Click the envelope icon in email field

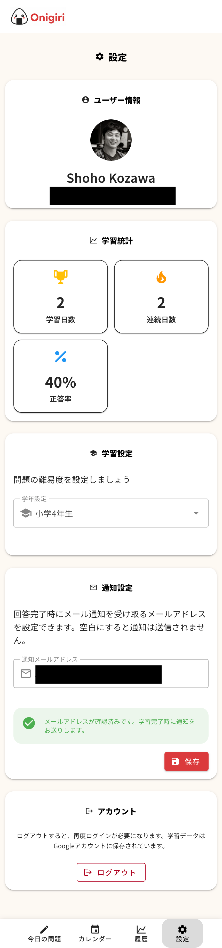point(26,673)
